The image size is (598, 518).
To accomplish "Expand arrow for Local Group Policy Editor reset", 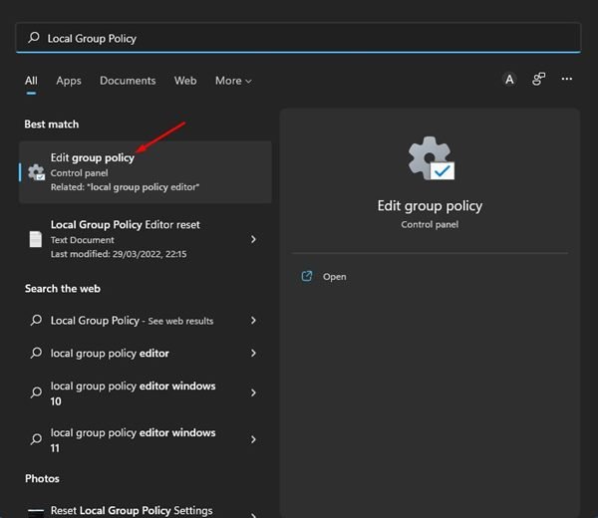I will tap(253, 239).
